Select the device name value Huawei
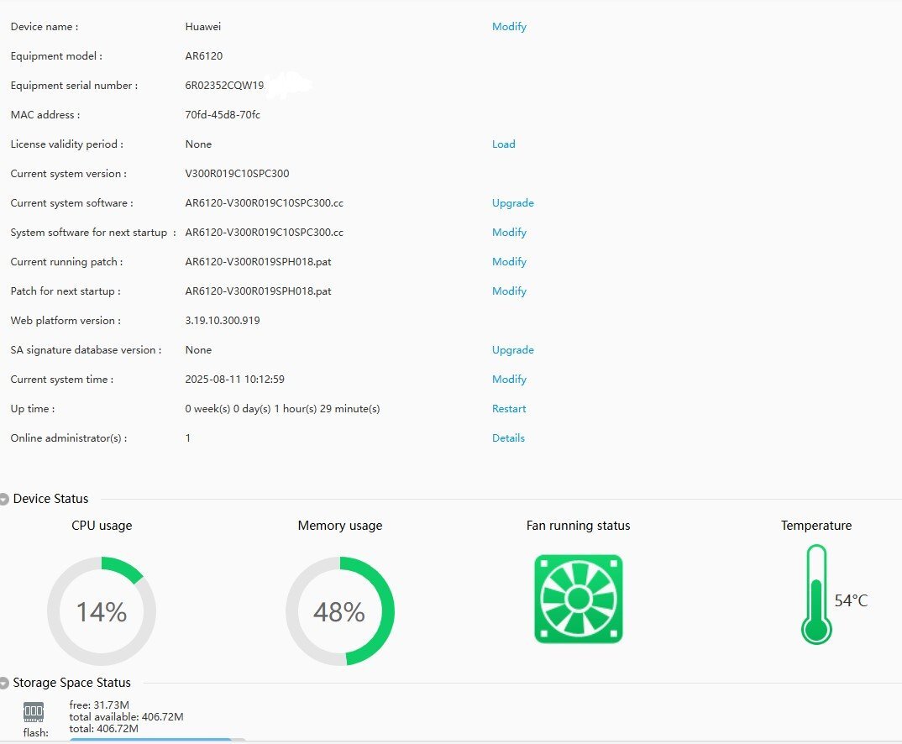Viewport: 902px width, 744px height. tap(202, 26)
